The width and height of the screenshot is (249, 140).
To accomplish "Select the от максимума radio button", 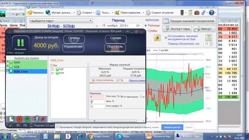I will pyautogui.click(x=122, y=96).
